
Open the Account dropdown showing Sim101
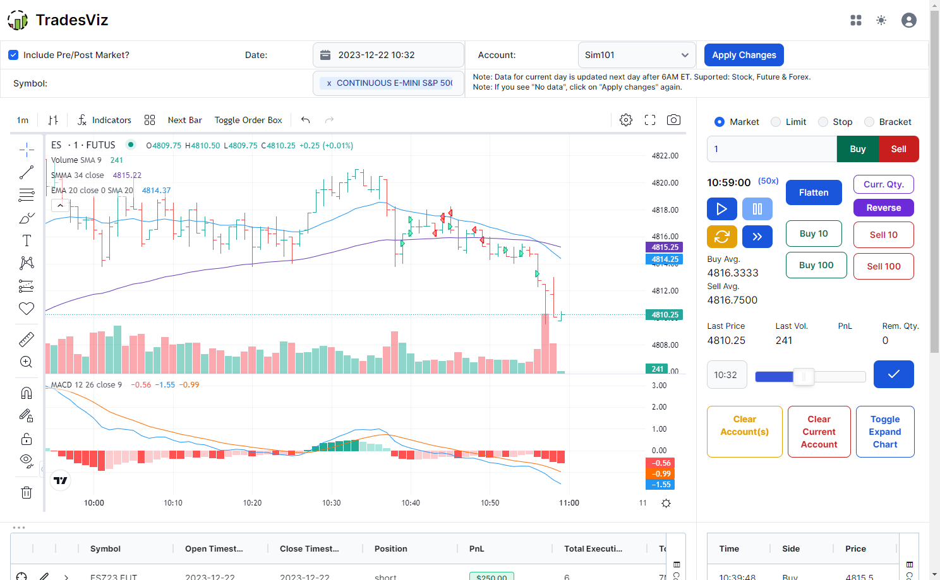636,55
